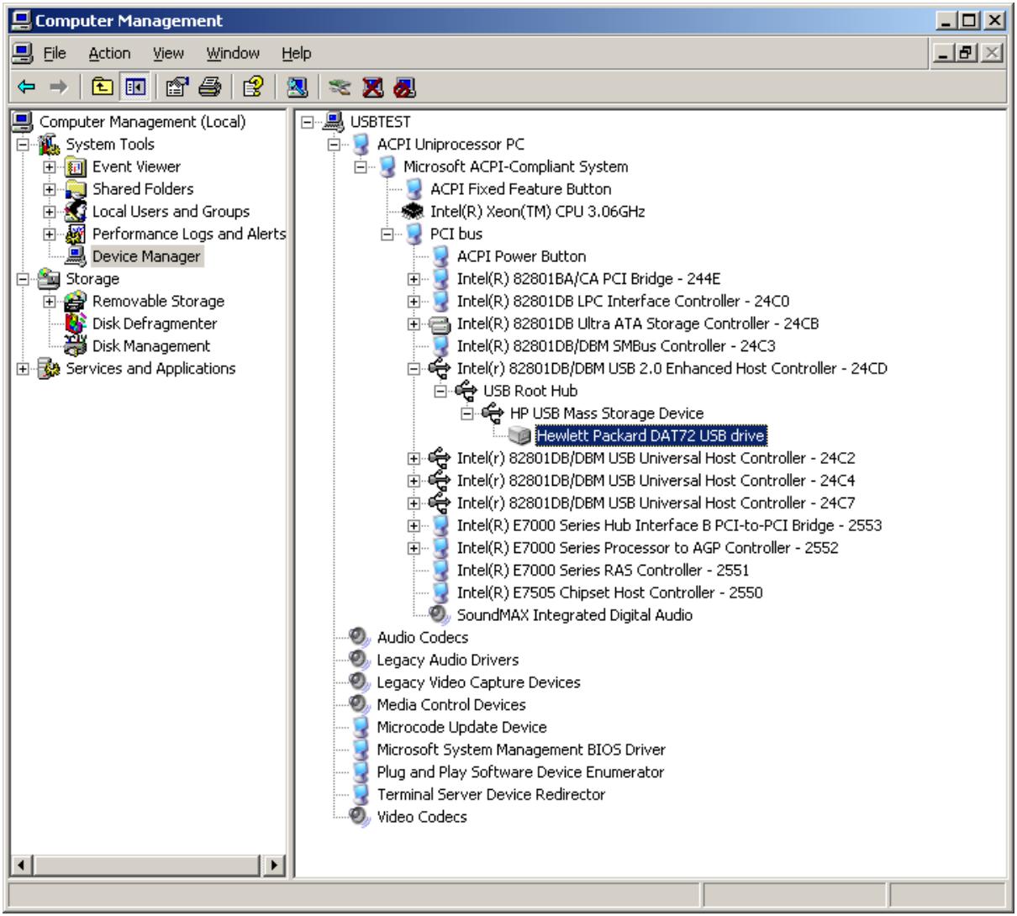Click Scan for hardware changes icon
1017x916 pixels.
(x=298, y=87)
